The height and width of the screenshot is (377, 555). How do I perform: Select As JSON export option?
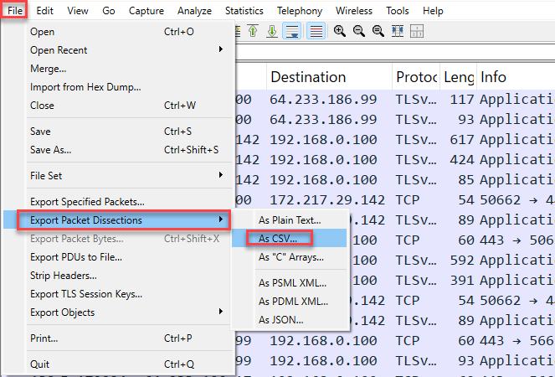coord(280,319)
